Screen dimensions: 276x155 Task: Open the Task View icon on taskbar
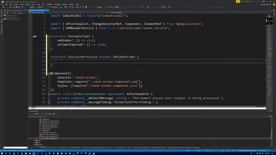pos(9,153)
